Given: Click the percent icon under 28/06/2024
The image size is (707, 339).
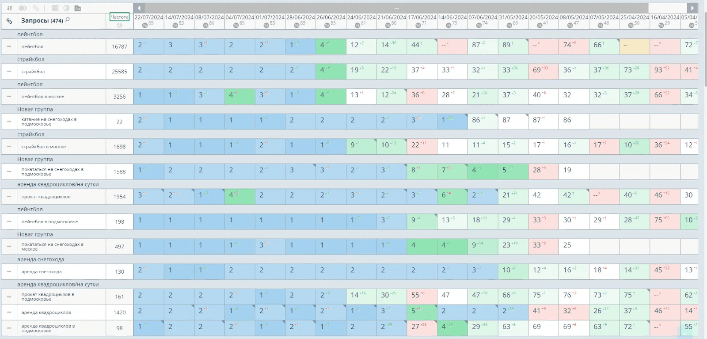Looking at the screenshot, I should pos(297,25).
